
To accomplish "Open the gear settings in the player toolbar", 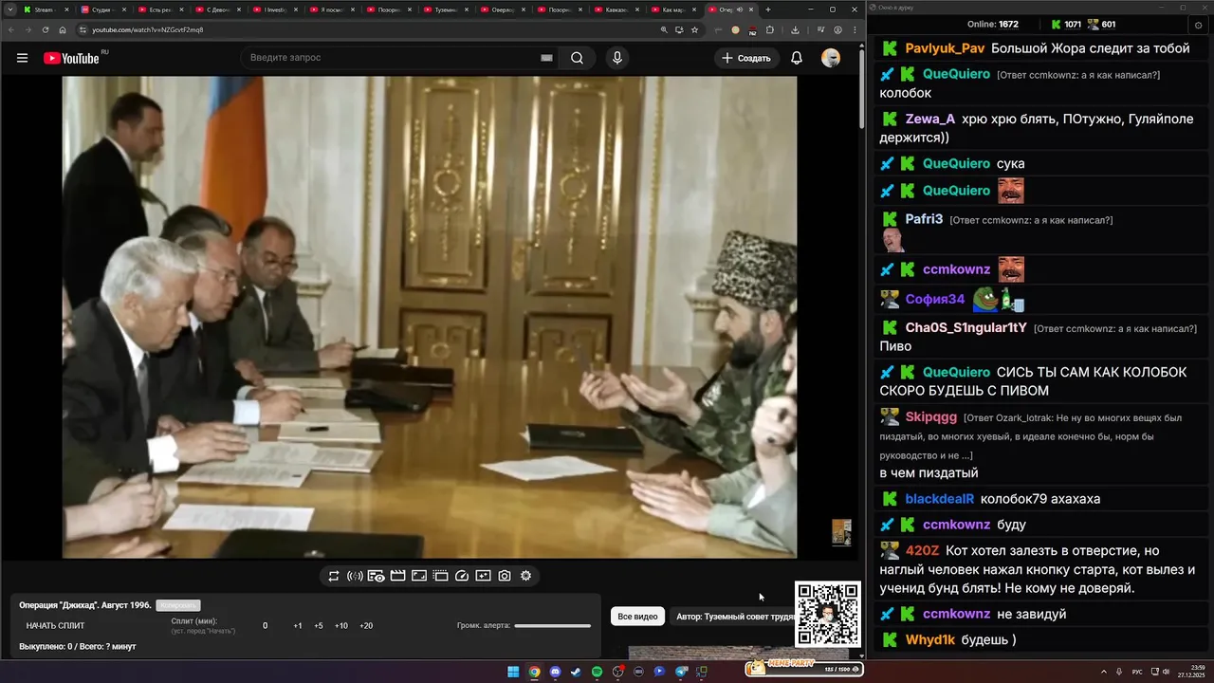I will pos(525,576).
